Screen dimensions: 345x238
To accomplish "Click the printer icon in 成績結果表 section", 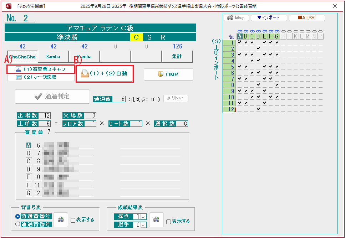I will click(156, 220).
